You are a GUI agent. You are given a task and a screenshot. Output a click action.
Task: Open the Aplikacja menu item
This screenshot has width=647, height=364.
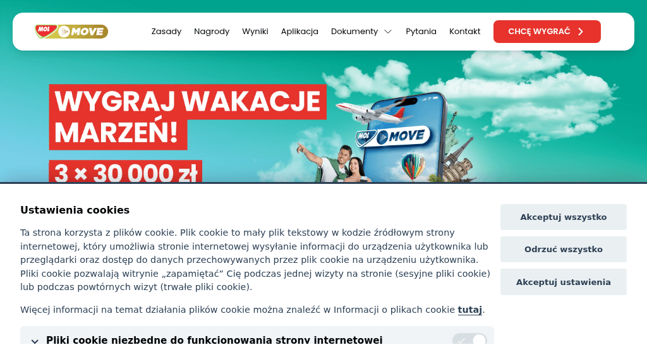coord(299,32)
